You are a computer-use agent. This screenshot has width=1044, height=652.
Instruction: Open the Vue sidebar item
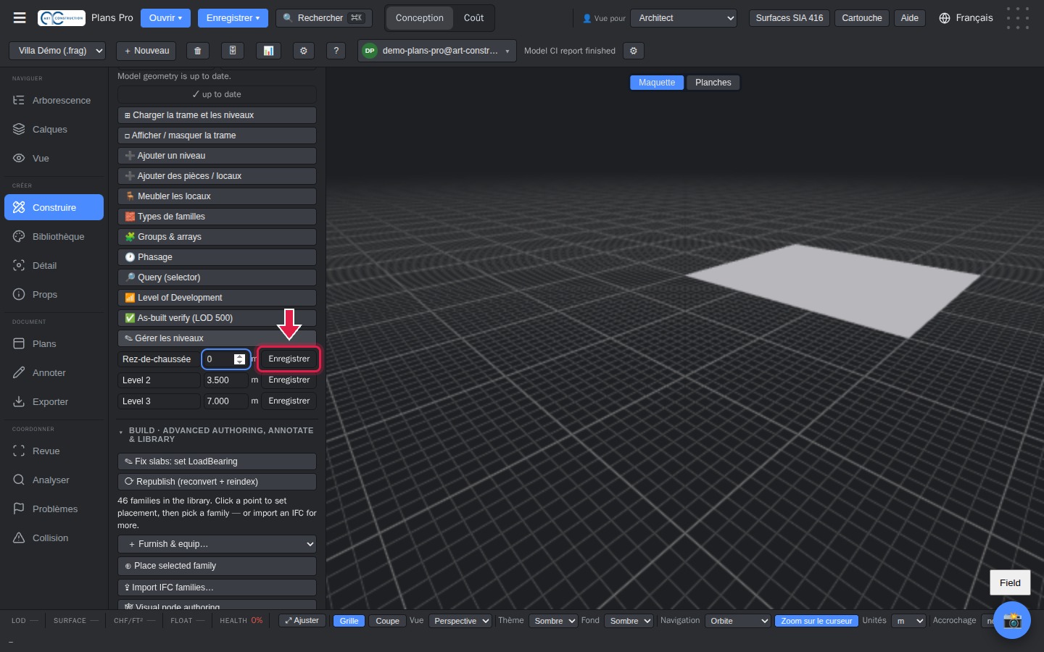(x=54, y=159)
